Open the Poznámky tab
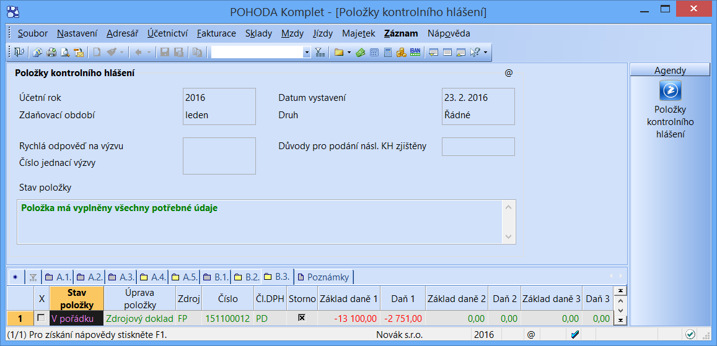 [323, 277]
